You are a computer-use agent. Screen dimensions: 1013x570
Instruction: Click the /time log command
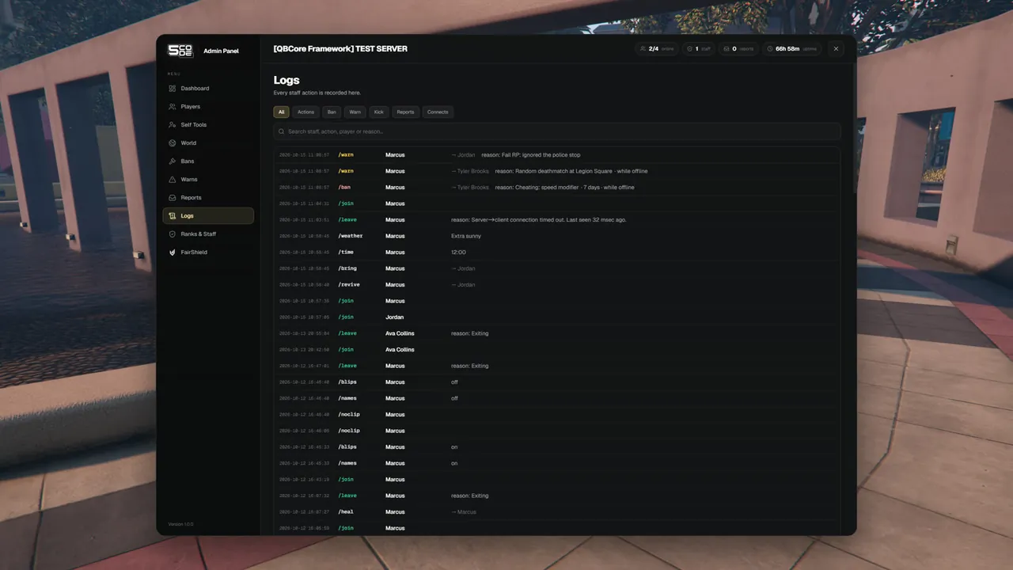[346, 253]
